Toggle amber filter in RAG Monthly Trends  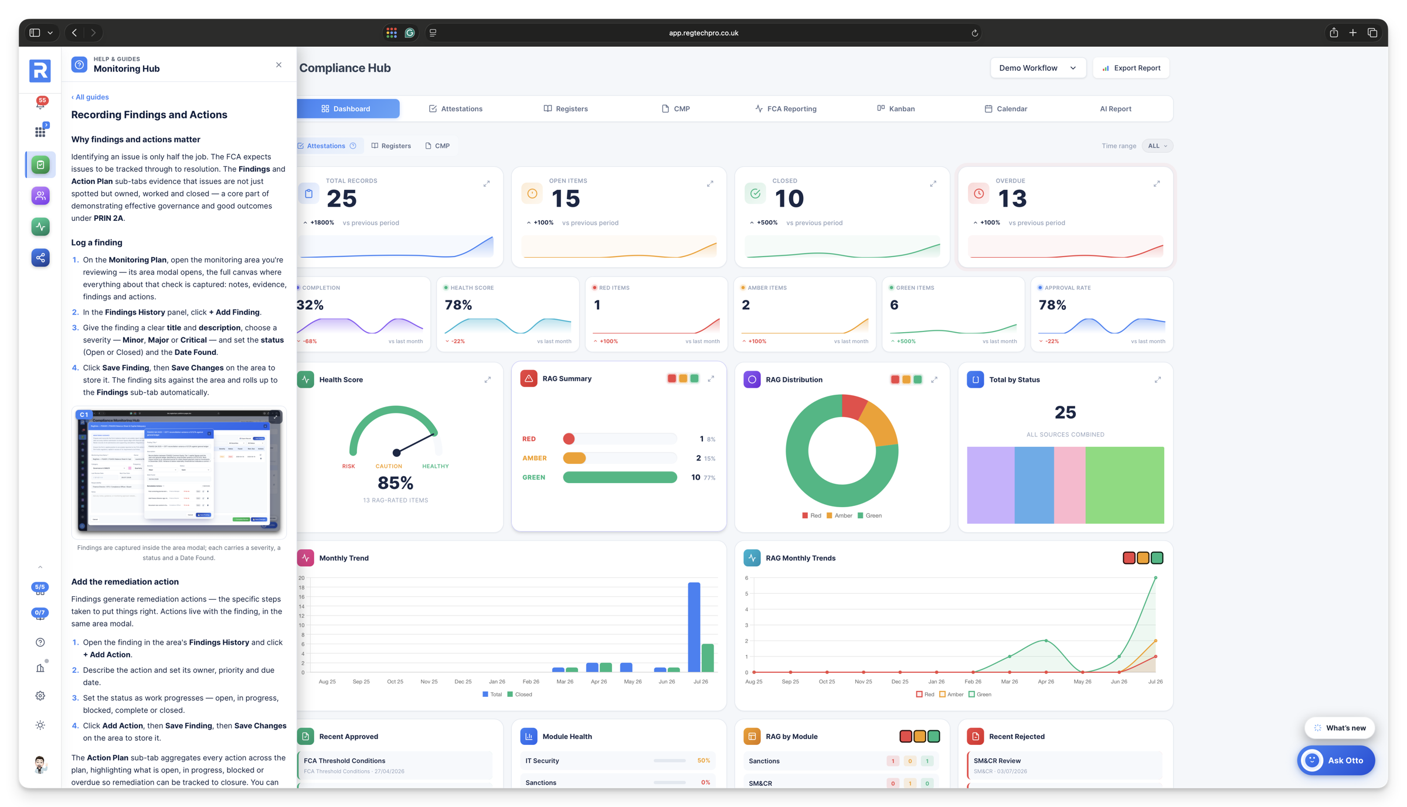(x=1143, y=558)
